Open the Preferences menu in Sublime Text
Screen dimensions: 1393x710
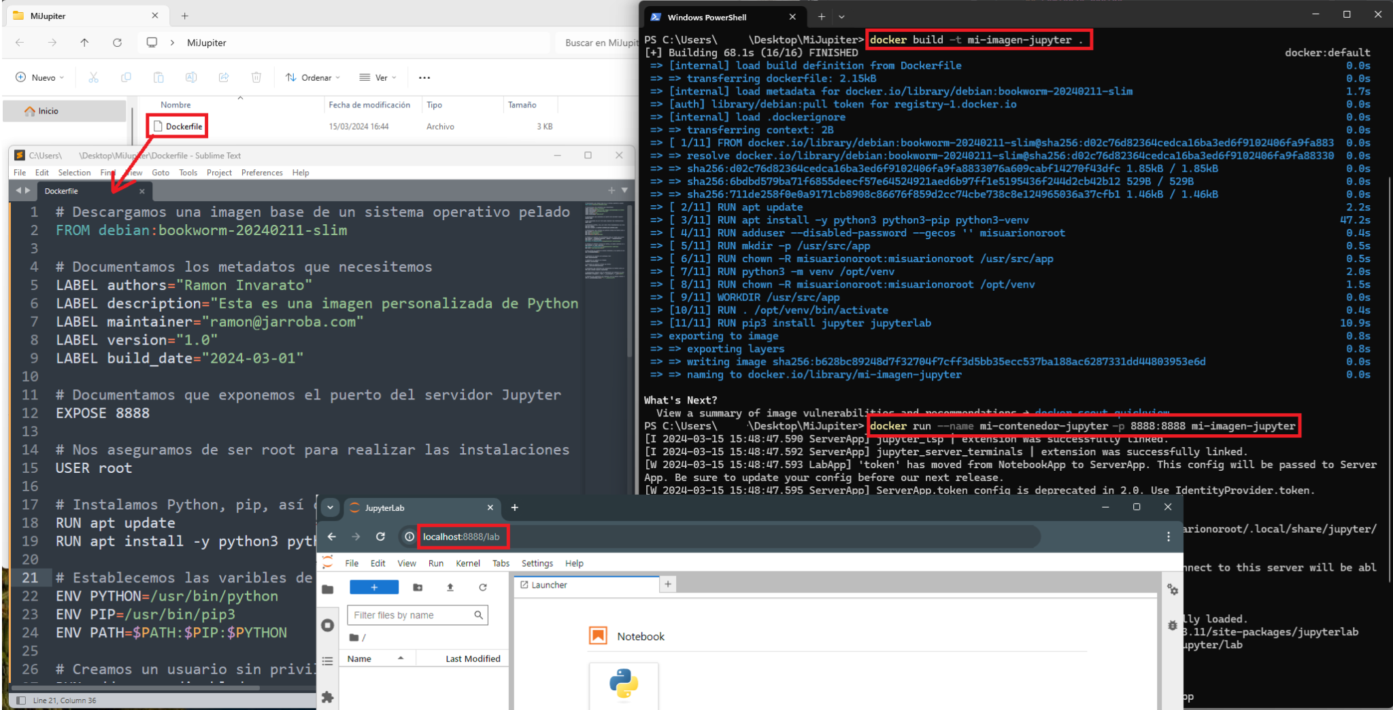tap(262, 173)
